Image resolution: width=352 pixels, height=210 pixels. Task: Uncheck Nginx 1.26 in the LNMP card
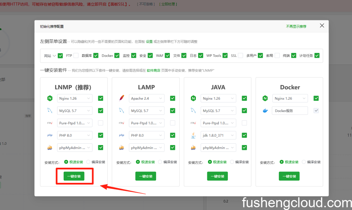(x=101, y=98)
